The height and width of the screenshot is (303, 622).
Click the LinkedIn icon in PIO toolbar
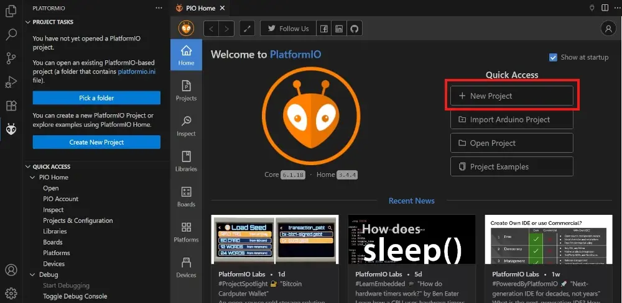[x=339, y=29]
